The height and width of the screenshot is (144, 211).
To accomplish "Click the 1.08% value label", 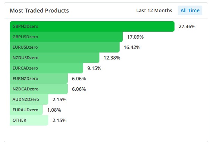I will 54,110.
